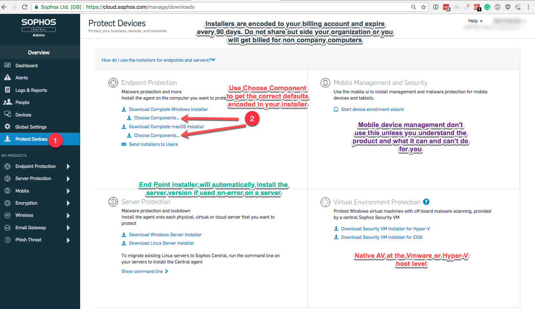The height and width of the screenshot is (309, 535).
Task: Select the Logs & Reports icon
Action: point(8,90)
